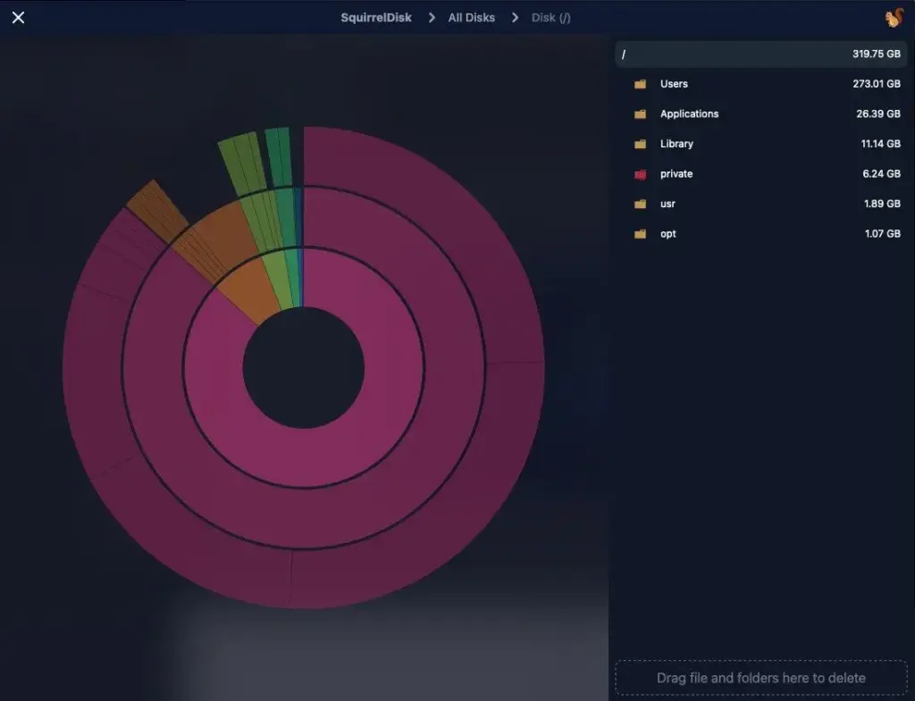Click the 11.14 GB size value
915x701 pixels.
880,144
